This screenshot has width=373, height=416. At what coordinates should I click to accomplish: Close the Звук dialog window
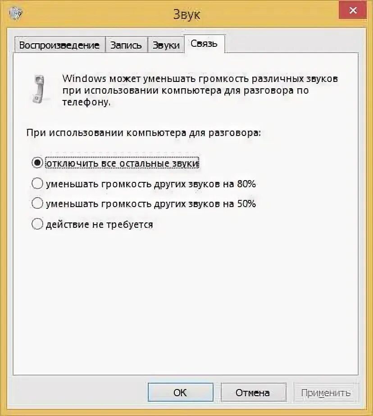(x=353, y=10)
